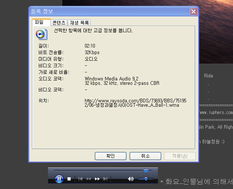Click the www.luphers.com text in background
The image size is (233, 189).
tap(216, 113)
